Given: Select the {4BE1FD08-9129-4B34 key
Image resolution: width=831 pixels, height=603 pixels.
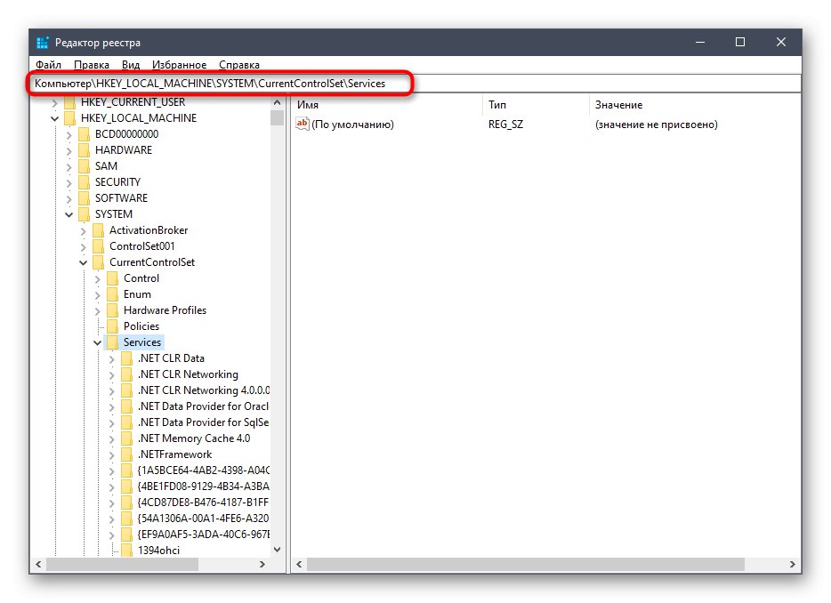Looking at the screenshot, I should pos(204,486).
